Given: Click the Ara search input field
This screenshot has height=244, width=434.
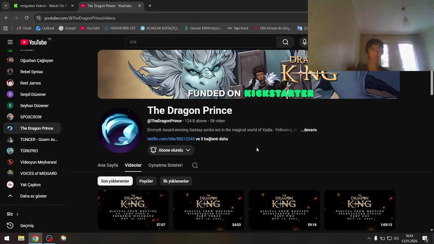Looking at the screenshot, I should (x=201, y=42).
